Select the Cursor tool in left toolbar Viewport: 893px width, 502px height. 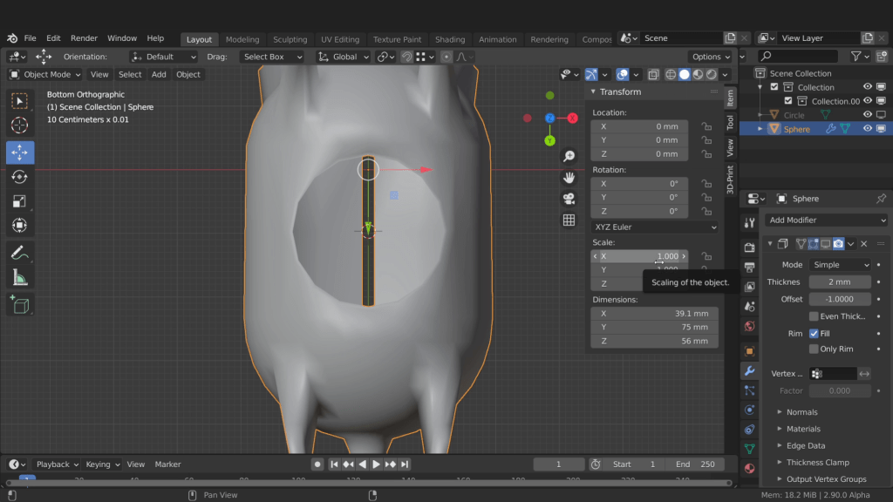[20, 125]
